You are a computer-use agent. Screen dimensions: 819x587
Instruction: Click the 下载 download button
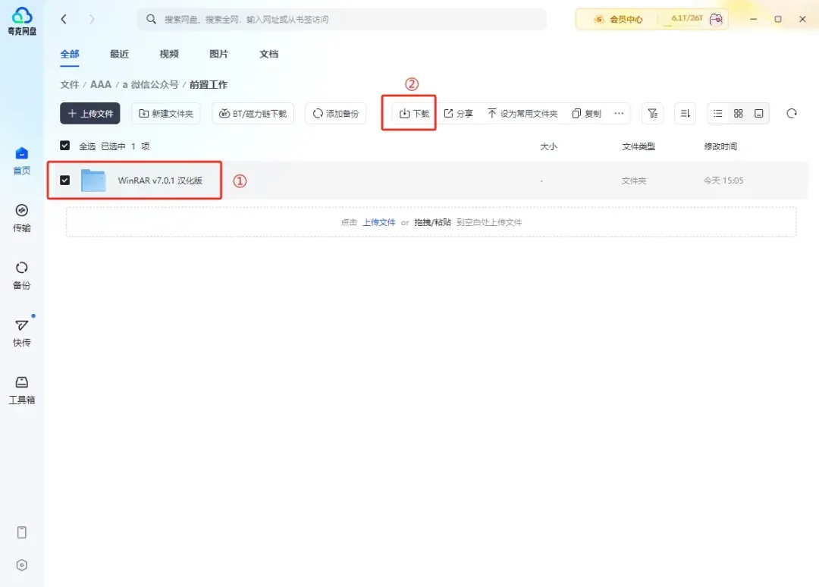414,113
